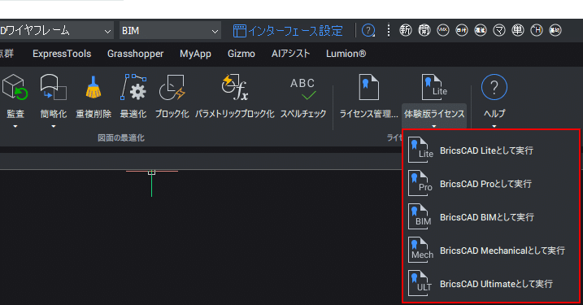Viewport: 583px width, 305px height.
Task: Switch to the Grasshopper tab
Action: click(x=135, y=54)
